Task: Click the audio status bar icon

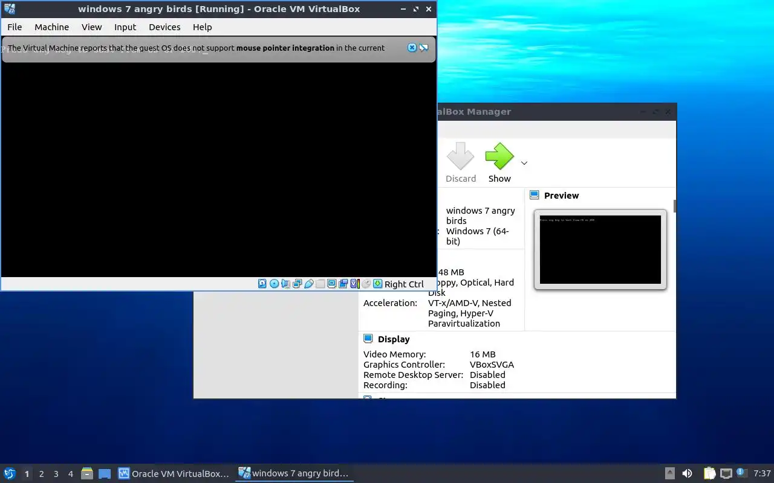Action: click(x=286, y=284)
